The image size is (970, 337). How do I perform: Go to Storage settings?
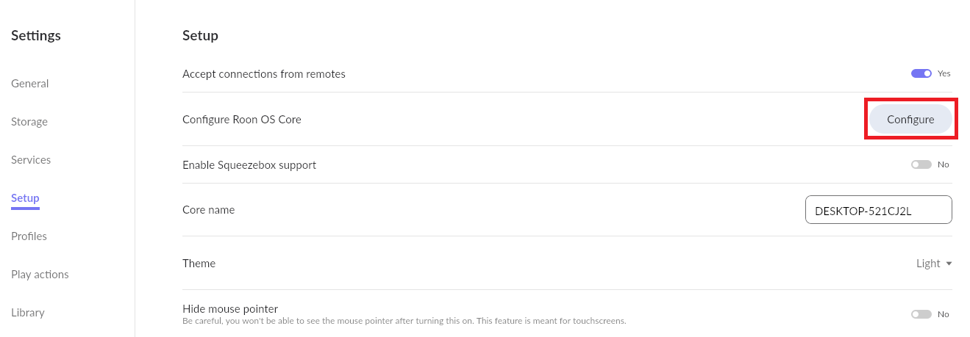29,122
